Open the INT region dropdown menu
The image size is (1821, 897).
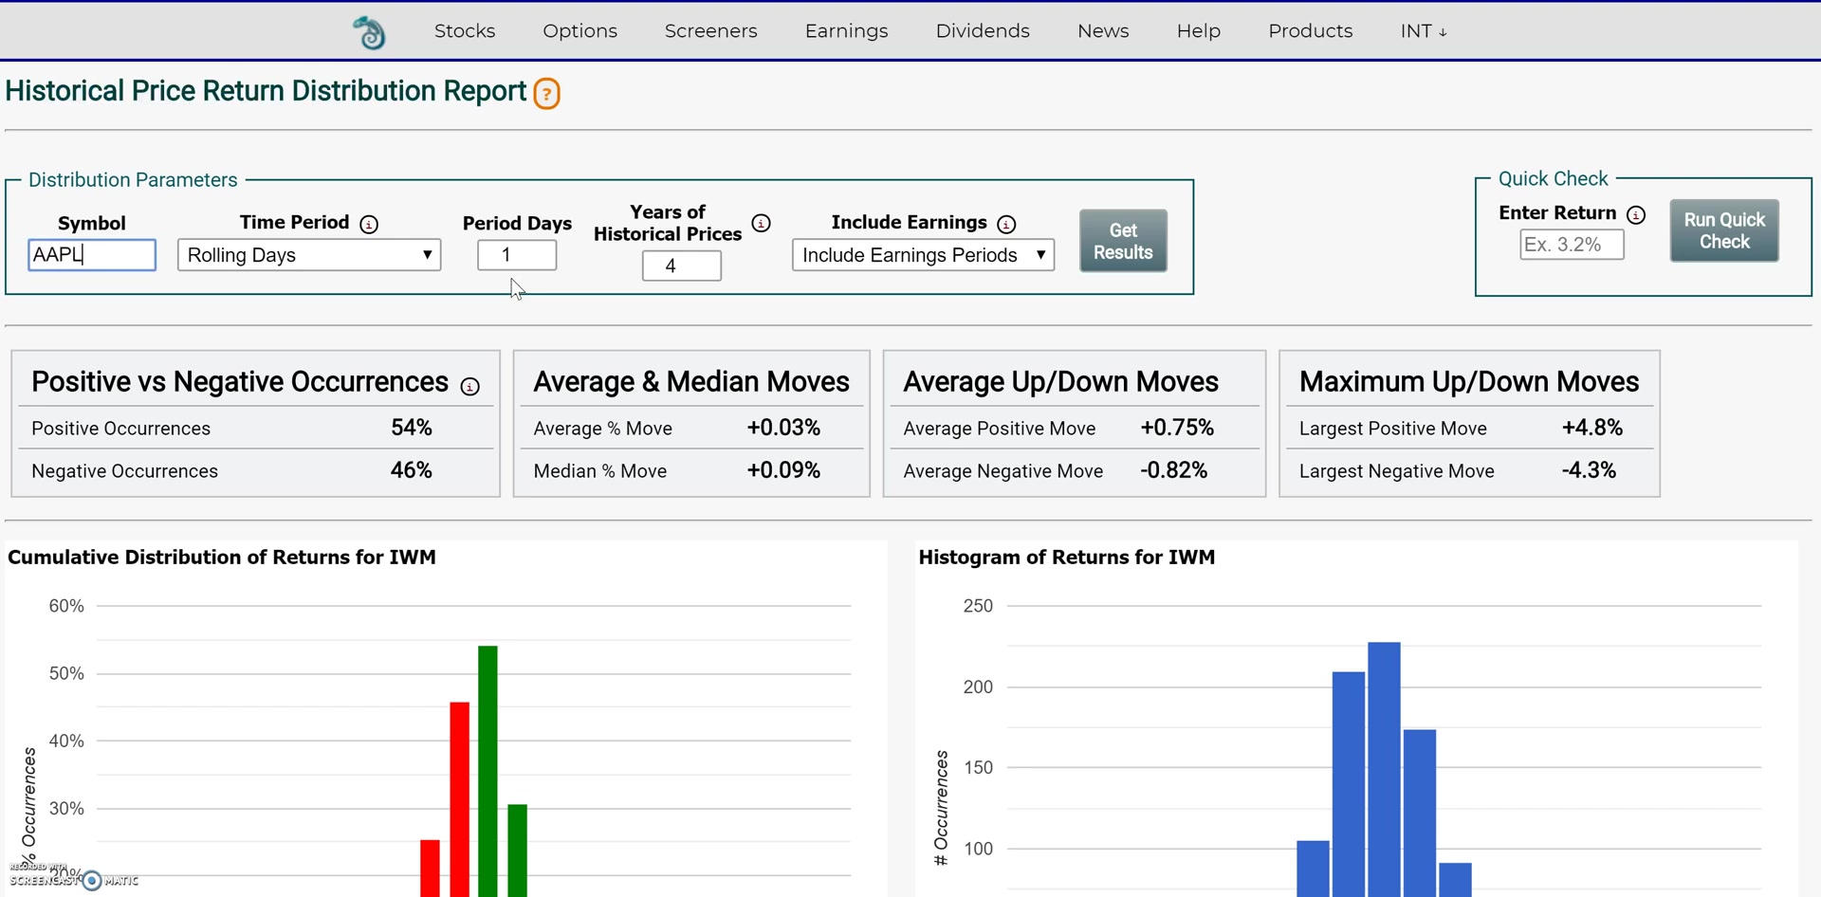pyautogui.click(x=1423, y=31)
